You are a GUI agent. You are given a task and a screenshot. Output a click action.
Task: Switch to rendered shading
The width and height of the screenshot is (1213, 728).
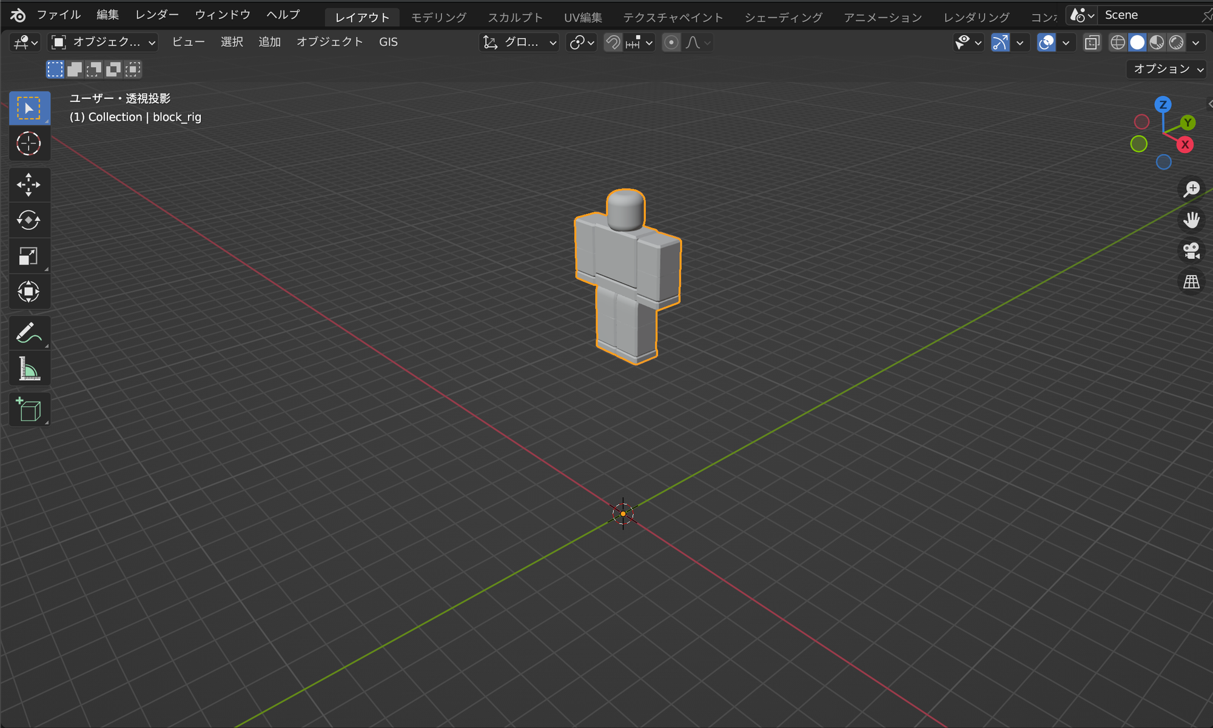tap(1176, 42)
